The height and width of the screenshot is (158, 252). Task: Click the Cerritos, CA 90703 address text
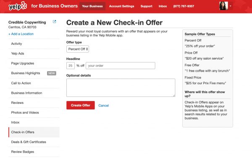pyautogui.click(x=22, y=27)
